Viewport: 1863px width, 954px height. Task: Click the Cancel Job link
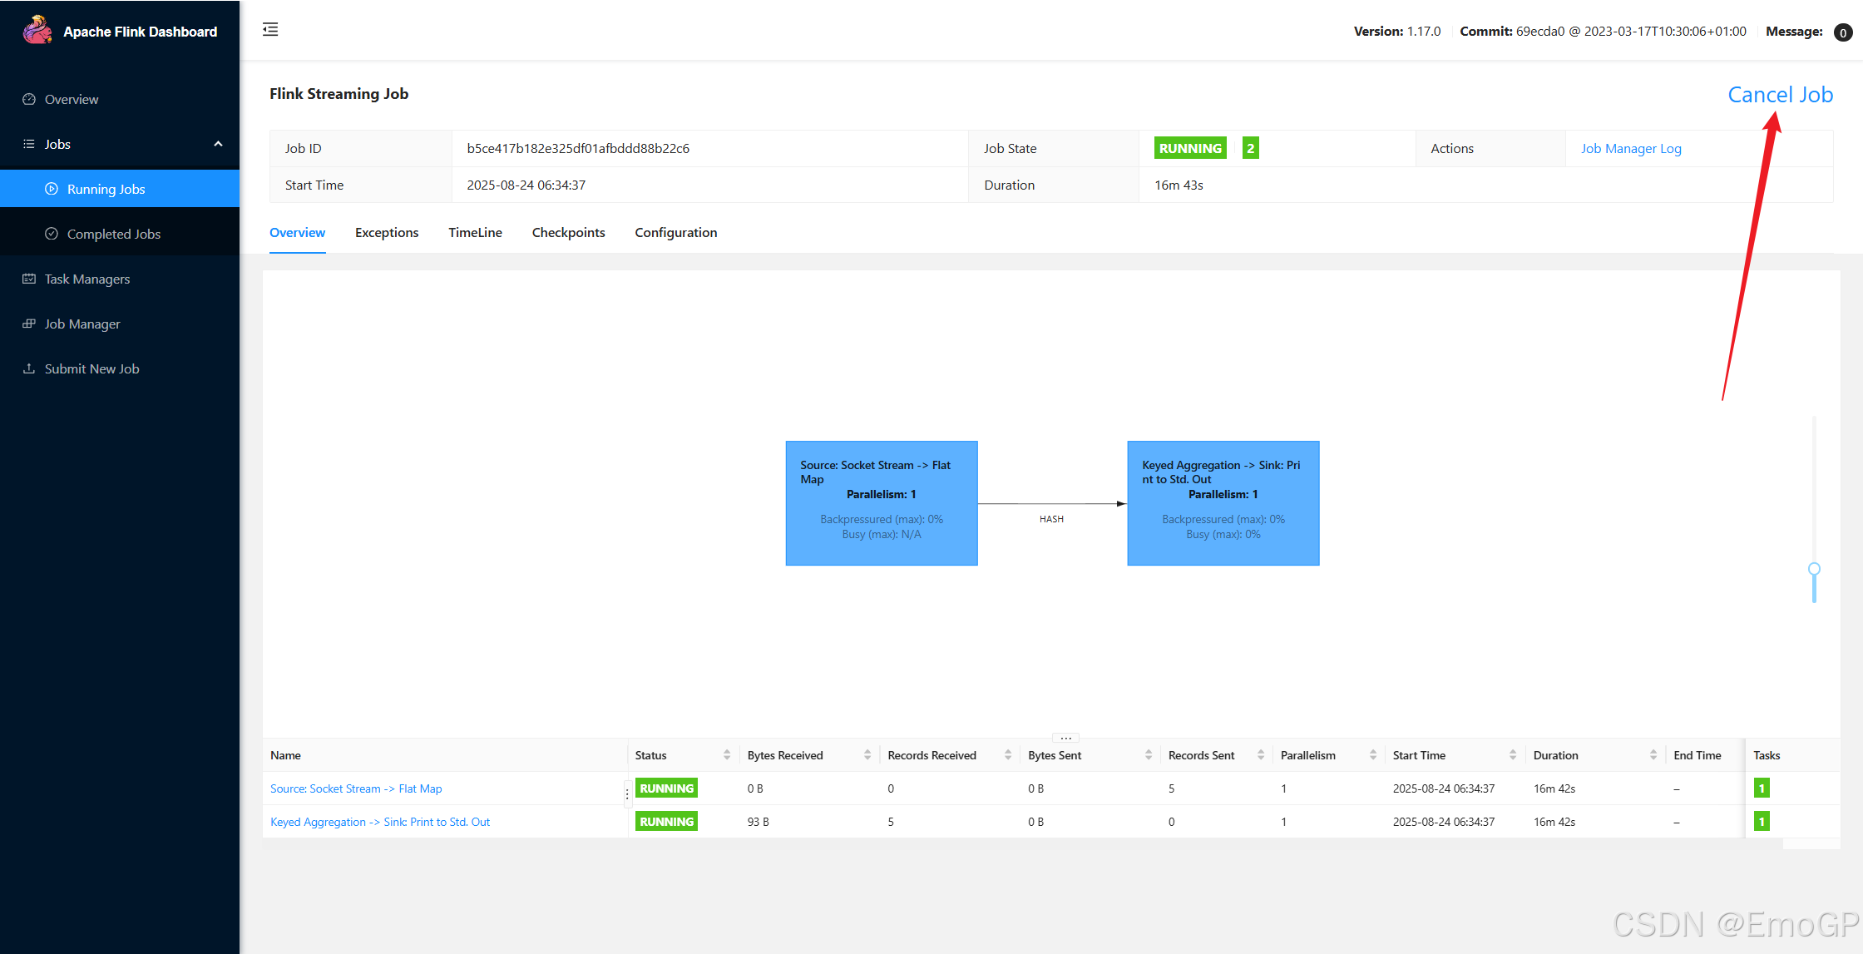coord(1780,95)
